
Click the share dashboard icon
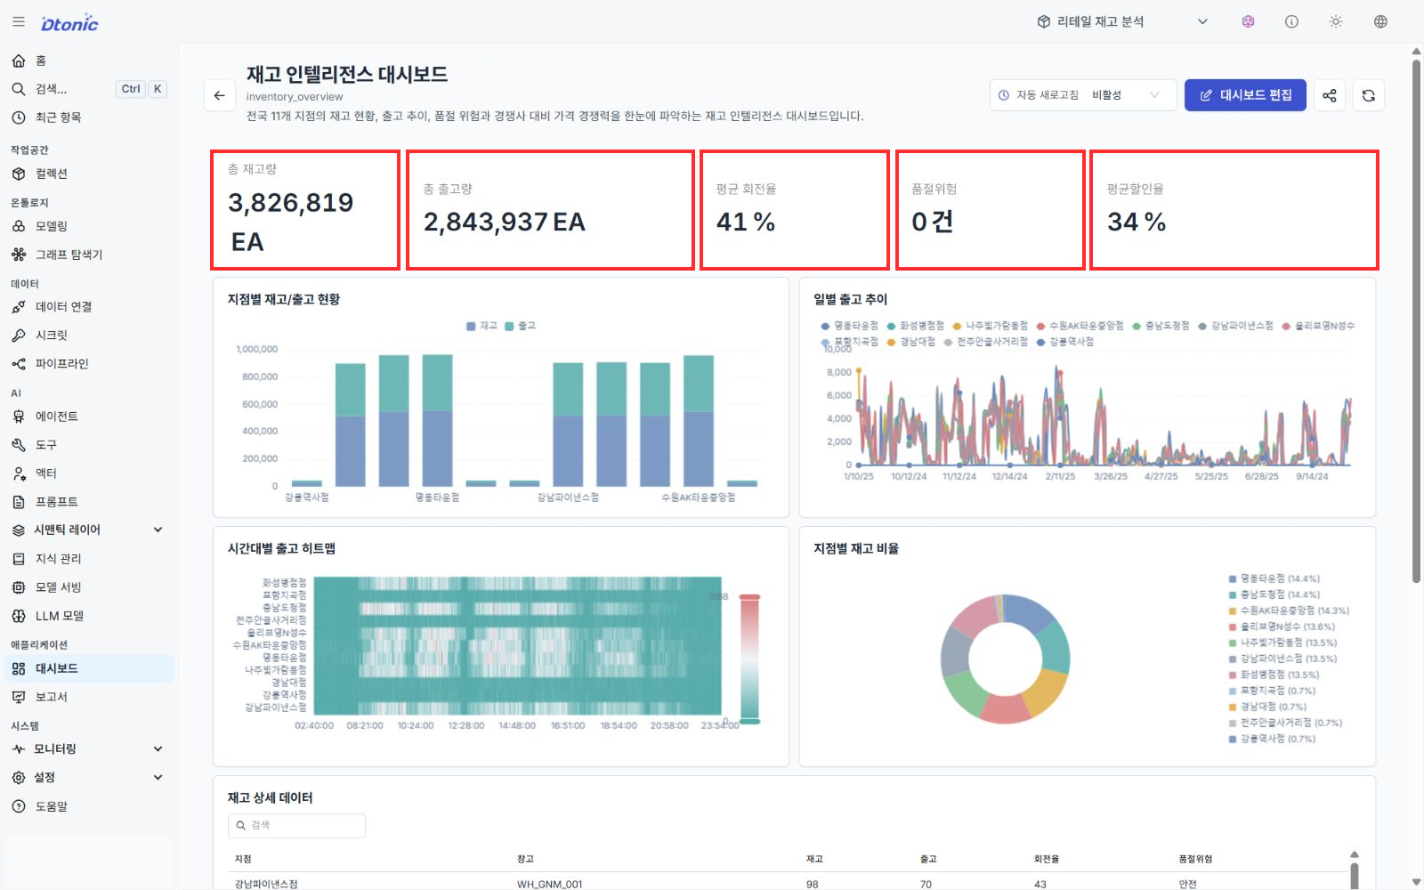tap(1329, 95)
